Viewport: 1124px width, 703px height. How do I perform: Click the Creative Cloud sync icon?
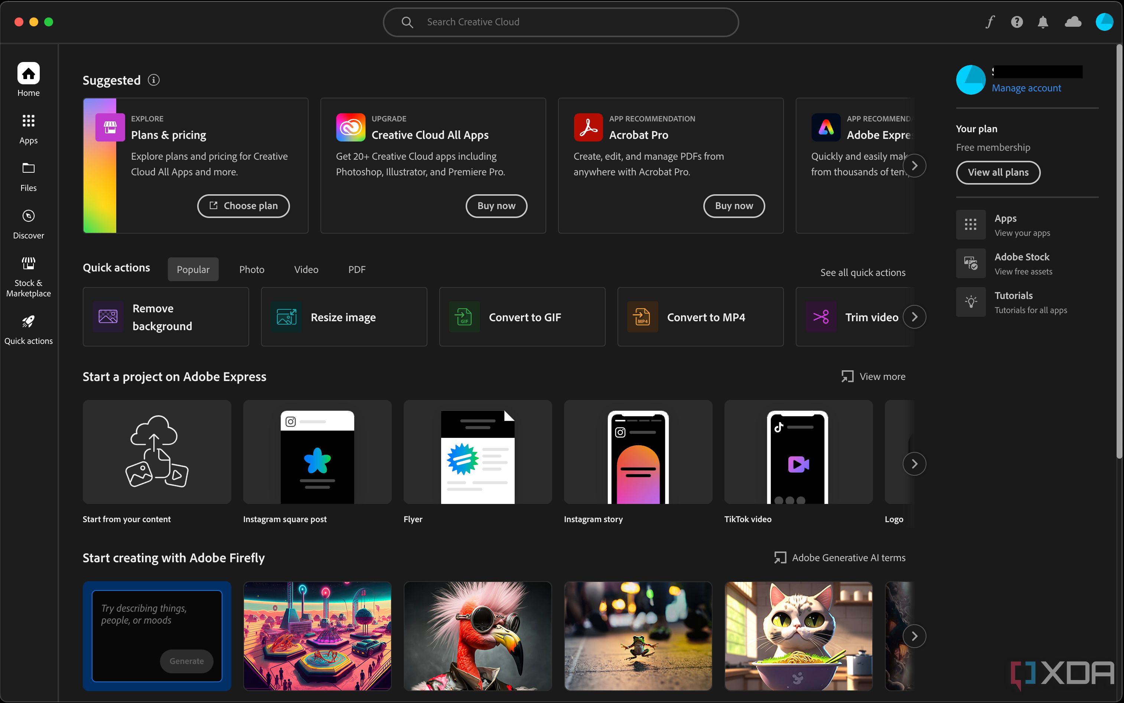pos(1073,22)
